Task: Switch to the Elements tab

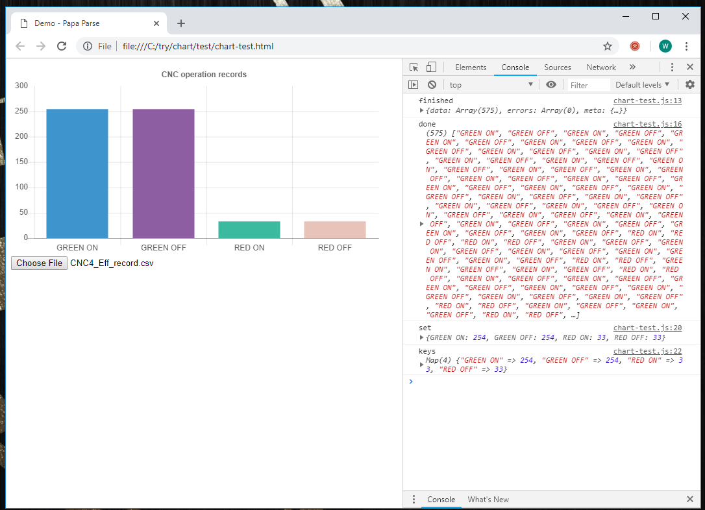Action: pos(470,67)
